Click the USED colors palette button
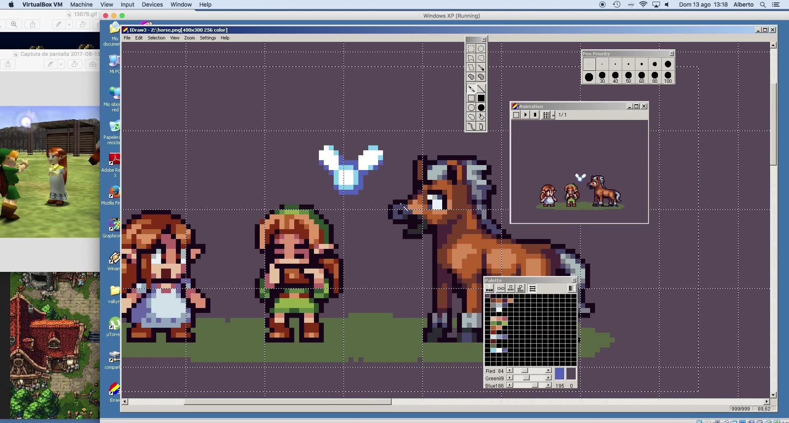Image resolution: width=789 pixels, height=423 pixels. click(510, 288)
